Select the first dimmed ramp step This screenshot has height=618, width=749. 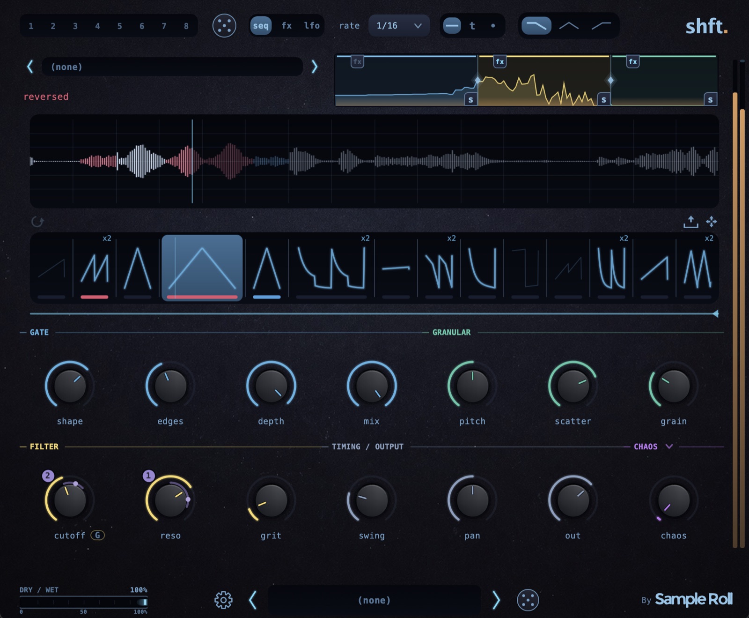[51, 268]
